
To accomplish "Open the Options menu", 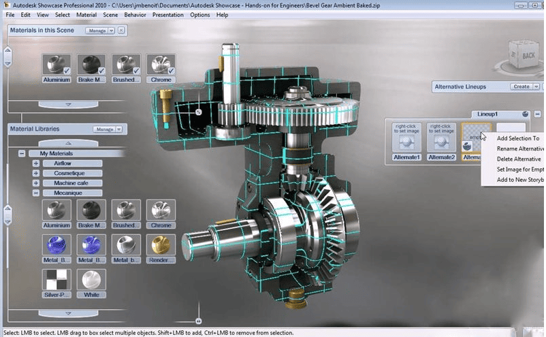I will pyautogui.click(x=200, y=15).
